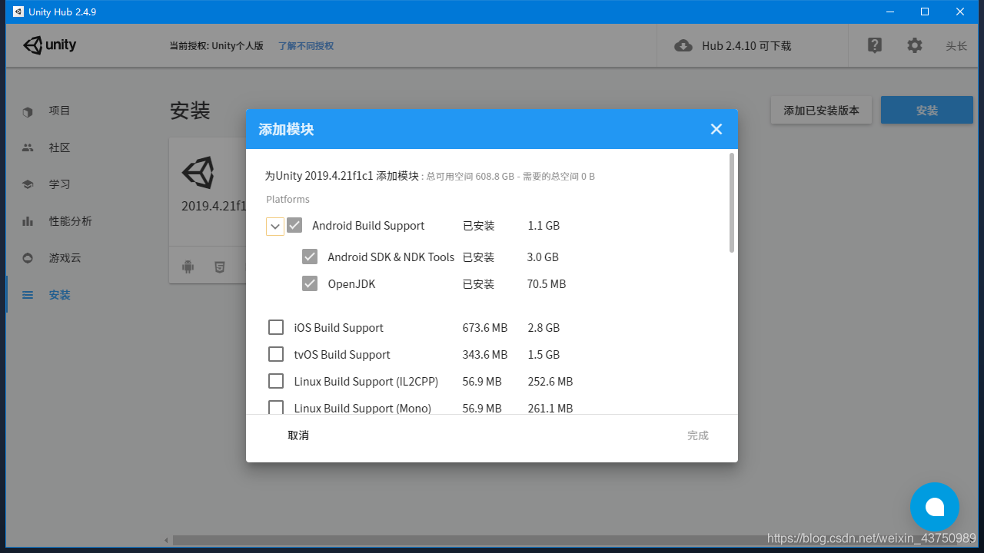Check the iOS Build Support box
This screenshot has height=553, width=984.
click(x=276, y=327)
